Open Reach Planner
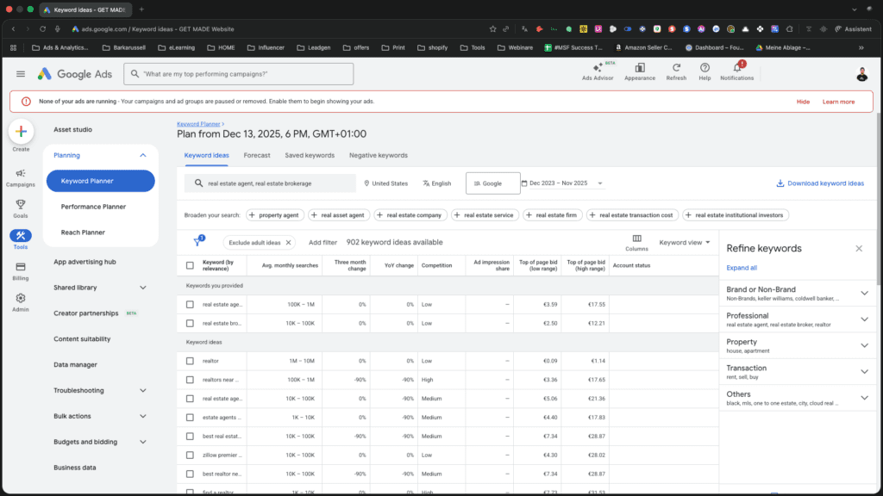Viewport: 883px width, 496px height. (x=83, y=232)
